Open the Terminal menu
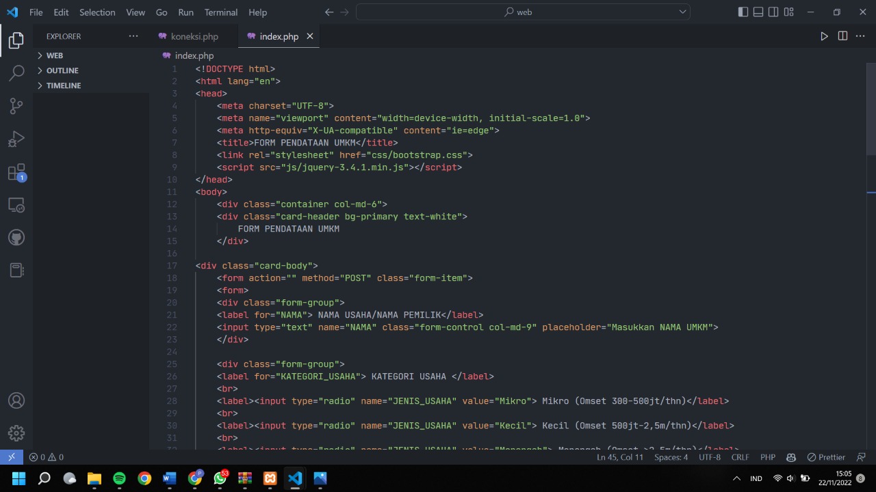 [221, 12]
